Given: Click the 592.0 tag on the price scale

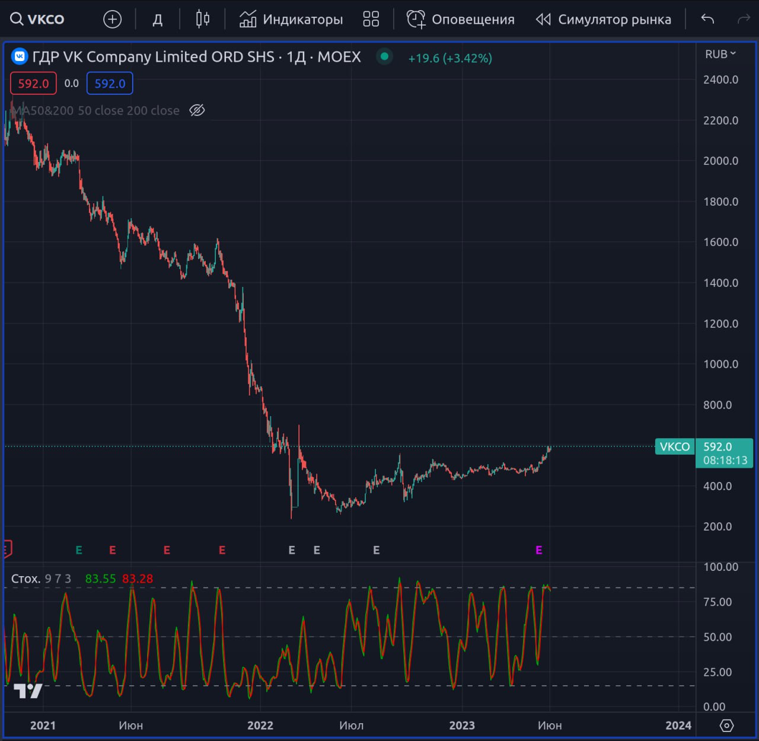Looking at the screenshot, I should coord(717,446).
